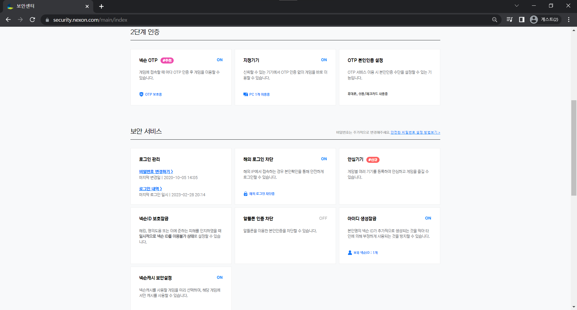Viewport: 577px width, 310px height.
Task: Click the #신규 badge next to 안심기기
Action: pyautogui.click(x=373, y=160)
